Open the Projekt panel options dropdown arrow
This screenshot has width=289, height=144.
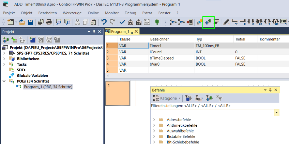tap(89, 32)
